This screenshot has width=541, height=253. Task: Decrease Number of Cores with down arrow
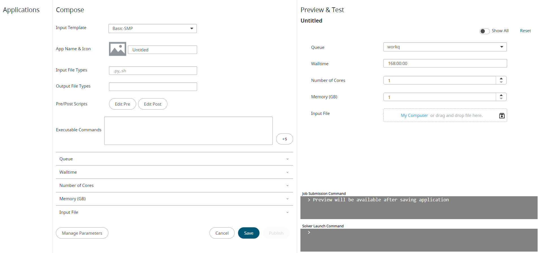click(501, 82)
